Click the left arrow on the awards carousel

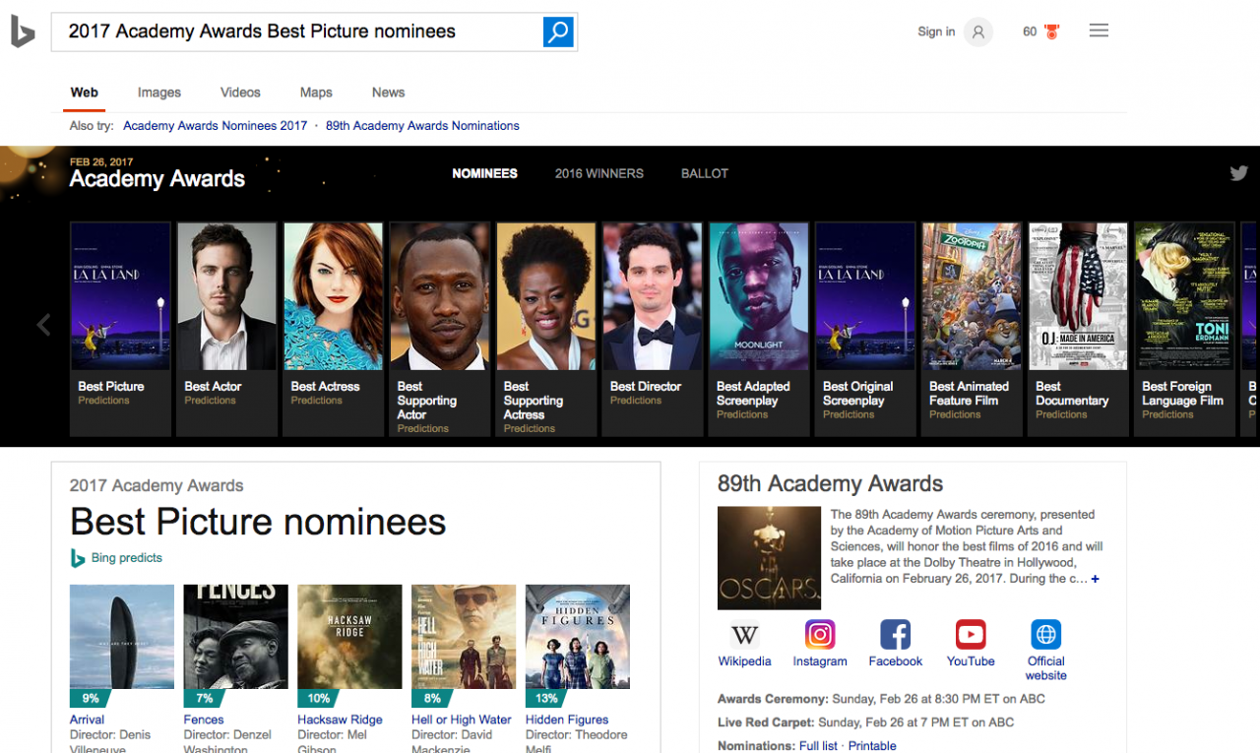pos(43,325)
